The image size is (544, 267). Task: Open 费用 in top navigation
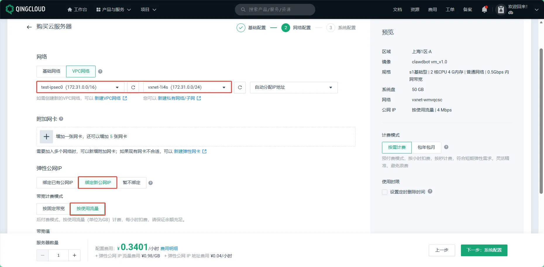click(432, 10)
